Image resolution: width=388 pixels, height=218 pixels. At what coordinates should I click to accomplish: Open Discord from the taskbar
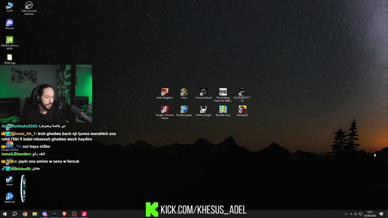click(x=45, y=214)
